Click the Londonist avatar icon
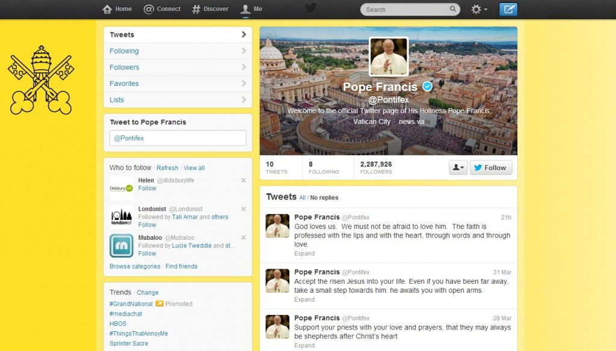The height and width of the screenshot is (351, 616). tap(121, 217)
